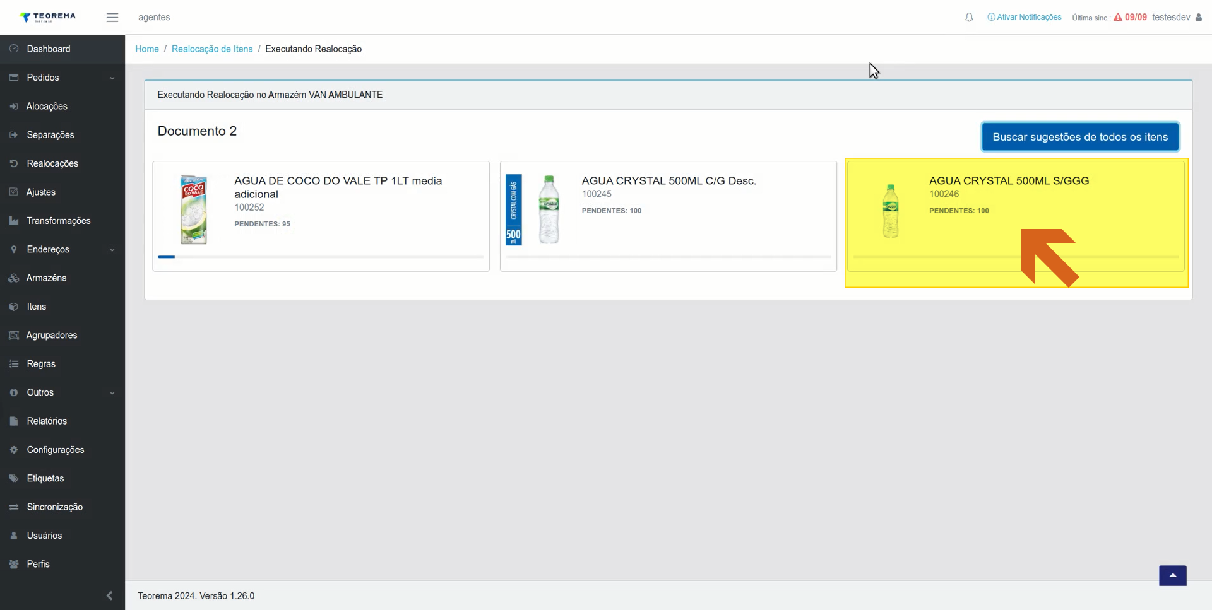Click item code 100246

tap(944, 194)
